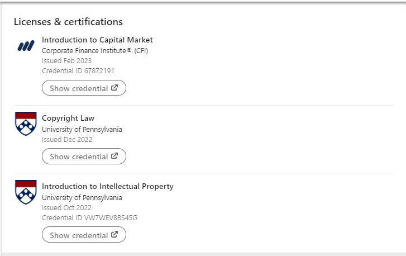Show credential for Introduction to Capital Market
Image resolution: width=406 pixels, height=256 pixels.
(84, 88)
